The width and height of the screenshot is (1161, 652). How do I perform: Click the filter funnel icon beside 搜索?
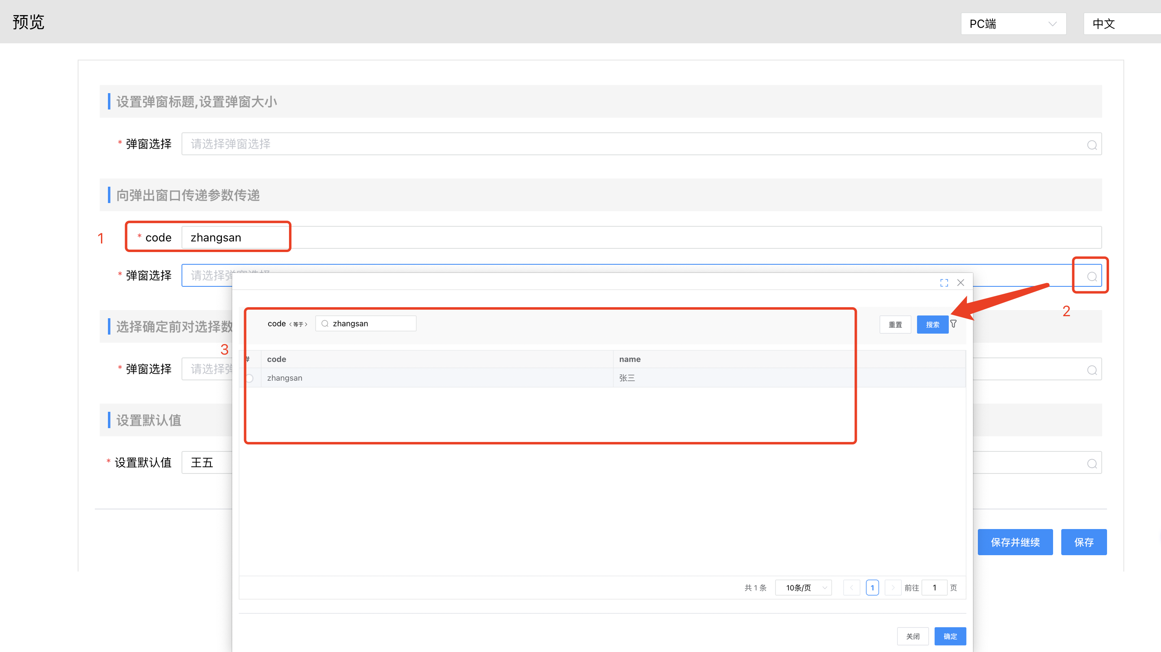coord(954,324)
